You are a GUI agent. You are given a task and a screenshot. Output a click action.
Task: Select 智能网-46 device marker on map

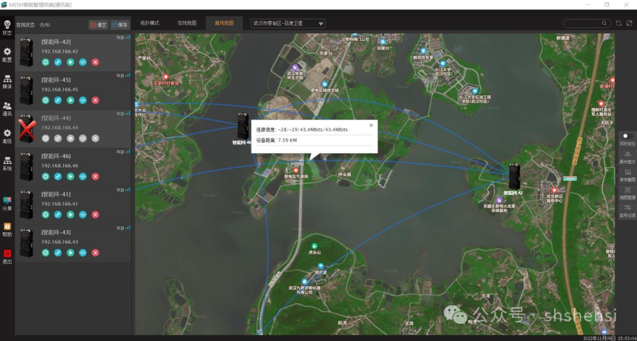point(243,126)
